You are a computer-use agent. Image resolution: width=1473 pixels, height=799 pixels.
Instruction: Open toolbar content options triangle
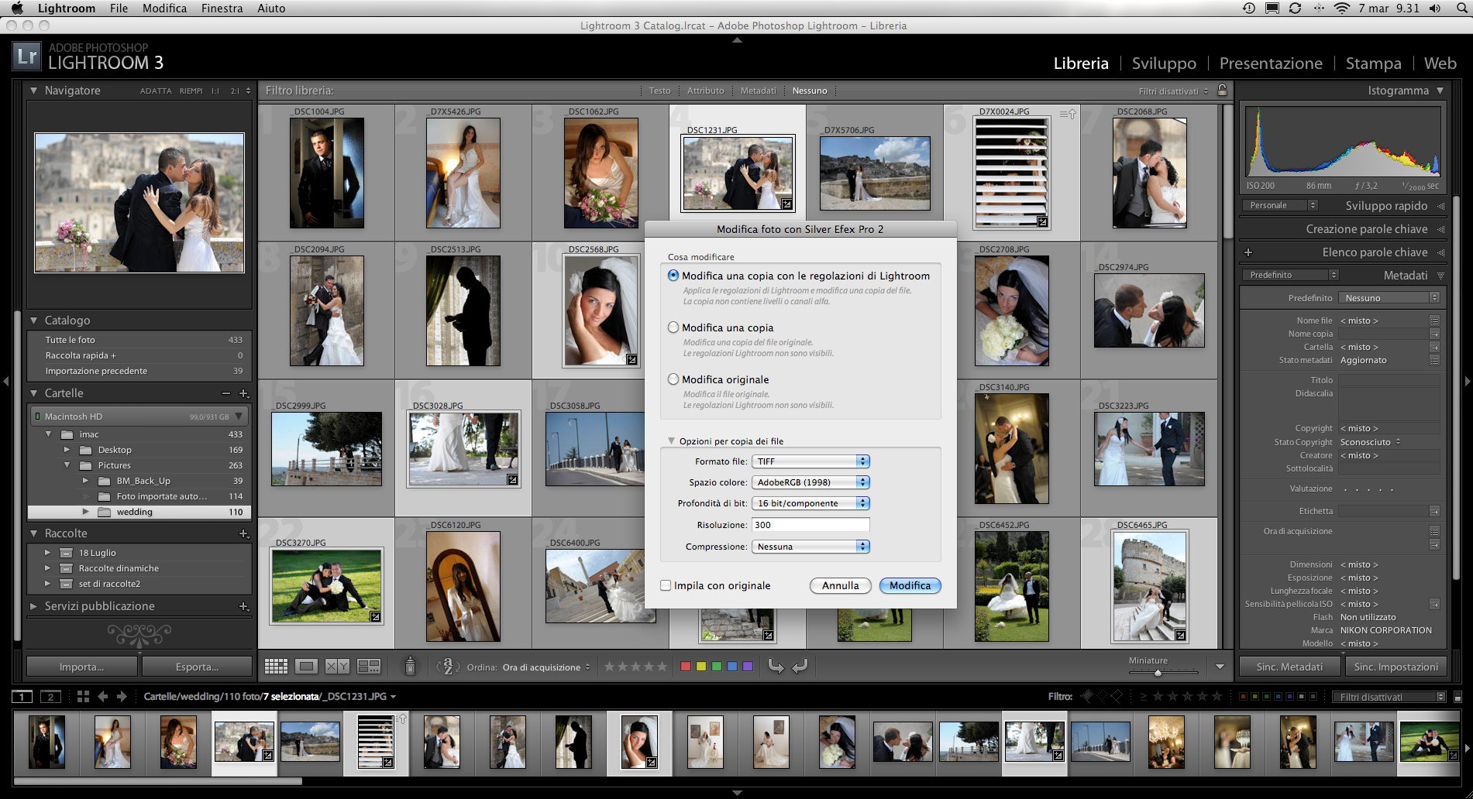1220,666
